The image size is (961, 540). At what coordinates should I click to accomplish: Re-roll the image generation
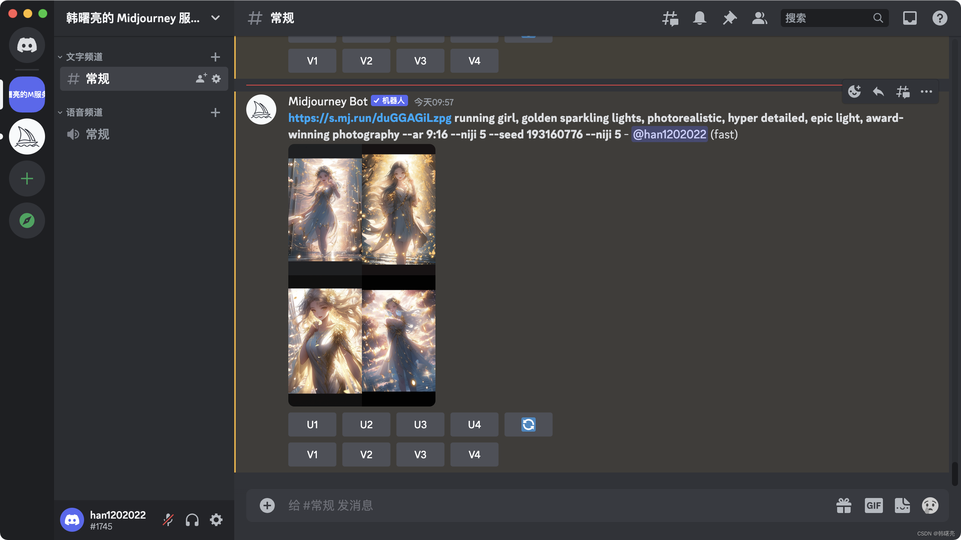(x=529, y=424)
